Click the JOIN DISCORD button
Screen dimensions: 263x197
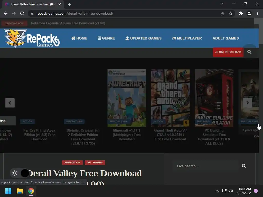228,52
